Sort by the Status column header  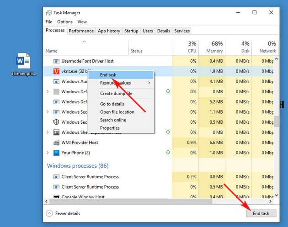pos(150,48)
